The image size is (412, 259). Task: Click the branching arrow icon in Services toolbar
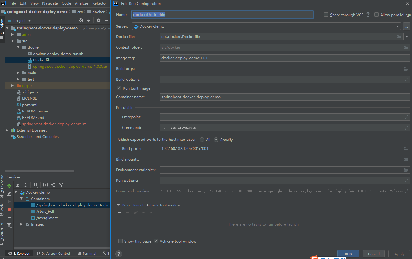[x=61, y=185]
